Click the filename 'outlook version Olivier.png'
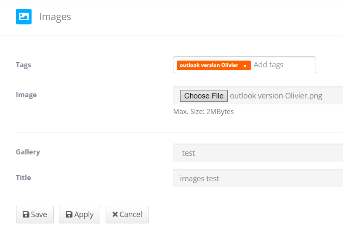 (276, 95)
